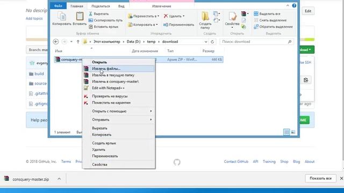
Task: Sort by the Size (Размер) column header
Action: point(209,51)
